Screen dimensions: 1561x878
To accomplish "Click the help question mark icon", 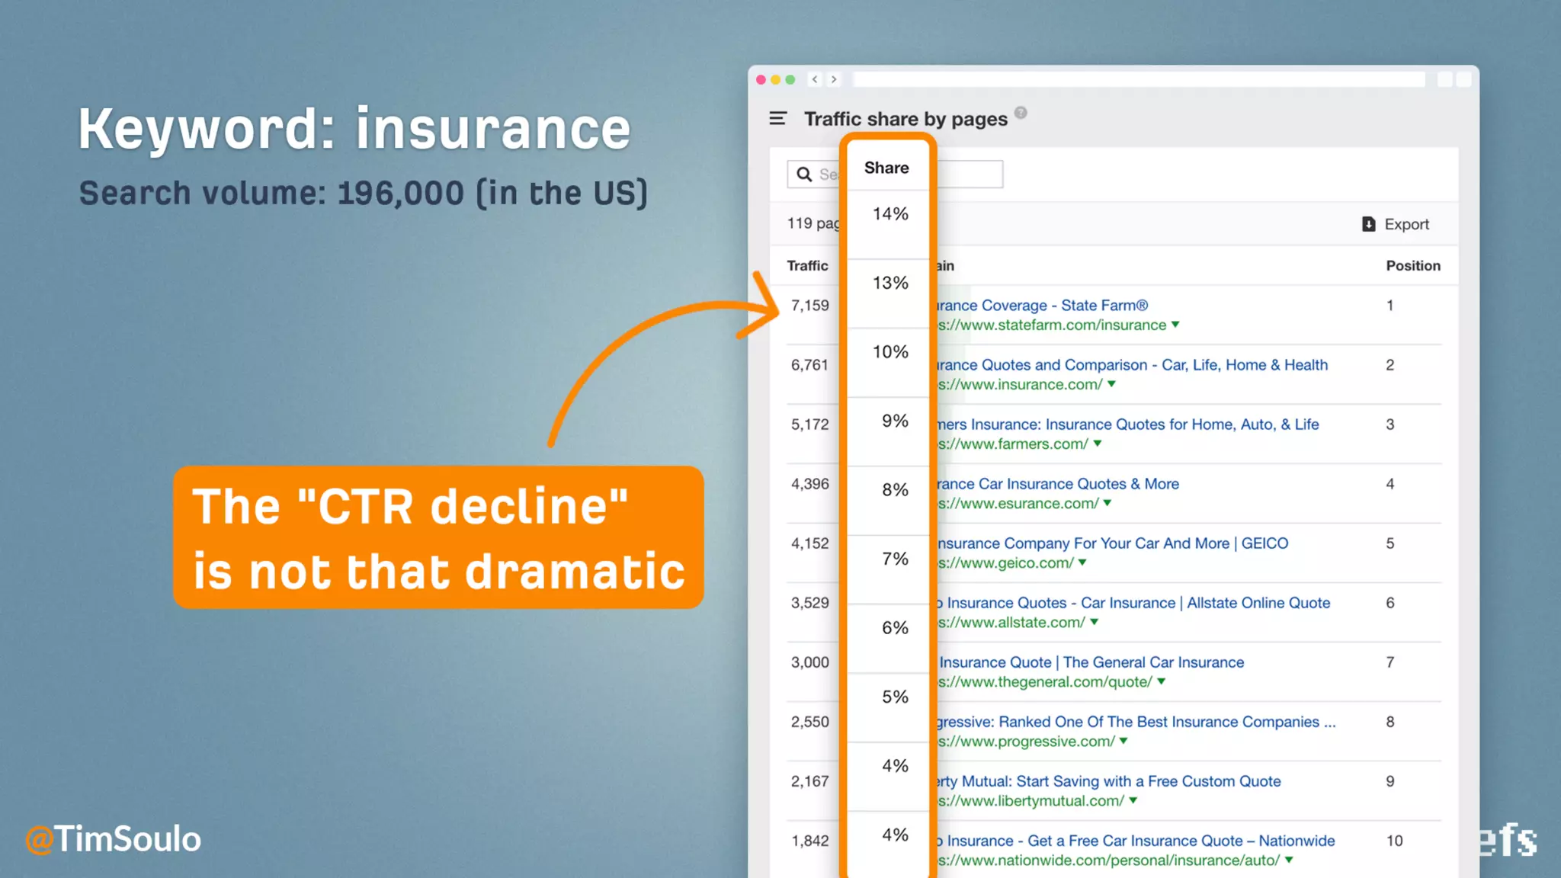I will click(x=1021, y=113).
